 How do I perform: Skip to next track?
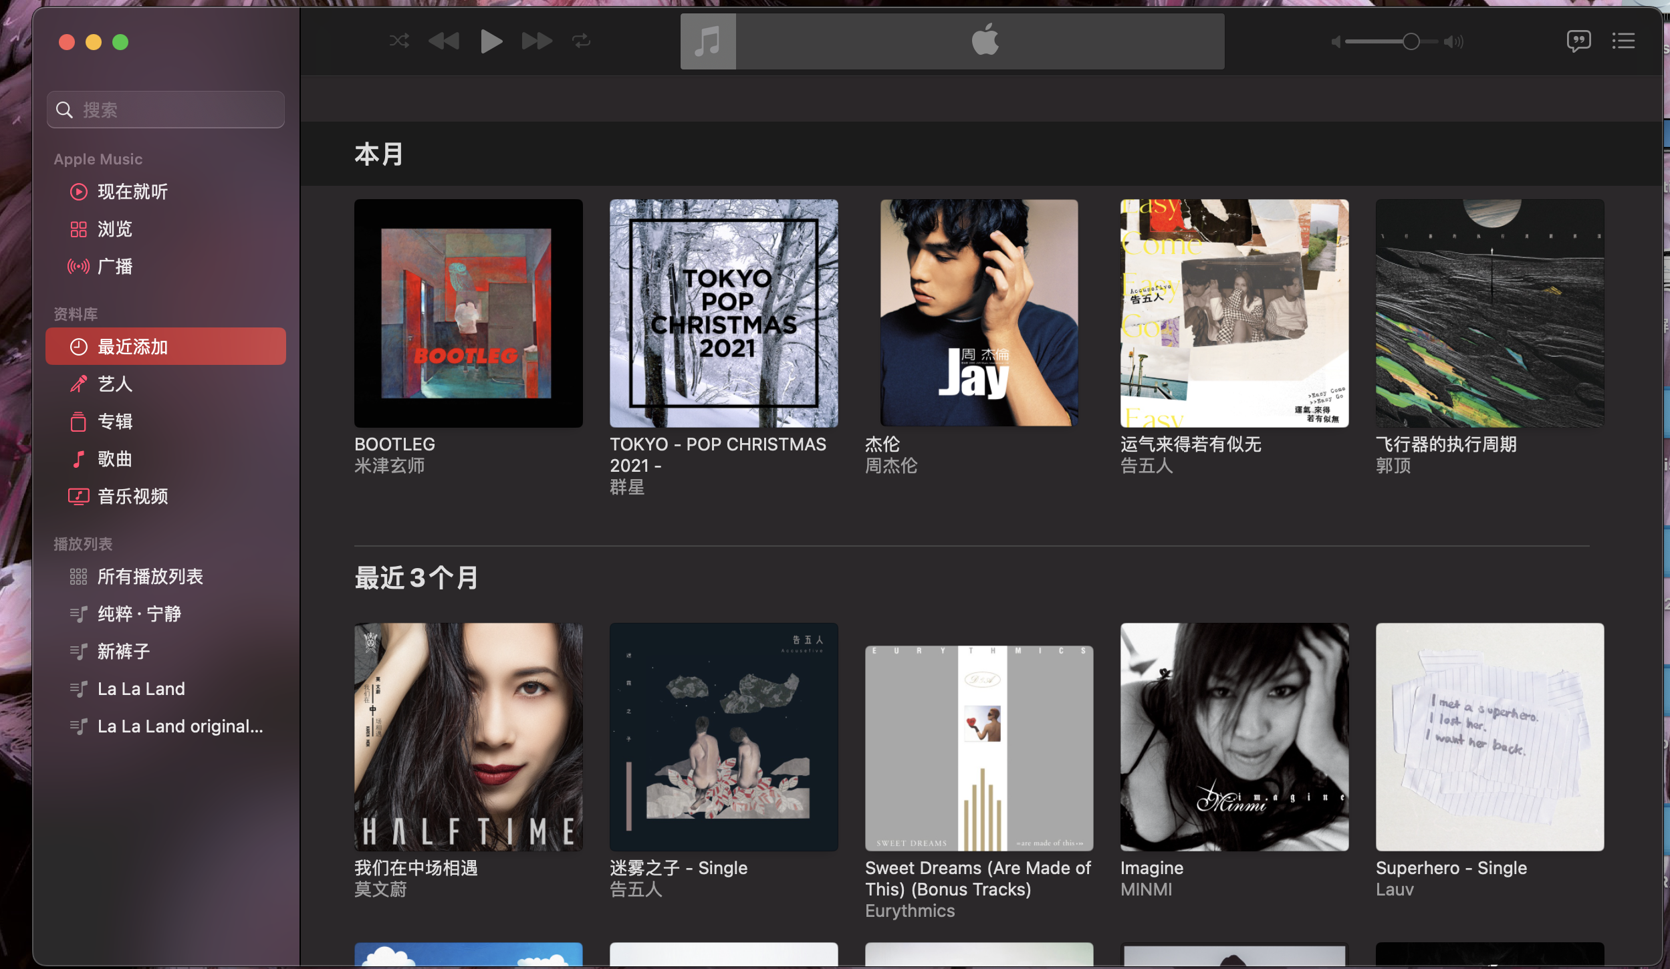pyautogui.click(x=537, y=41)
